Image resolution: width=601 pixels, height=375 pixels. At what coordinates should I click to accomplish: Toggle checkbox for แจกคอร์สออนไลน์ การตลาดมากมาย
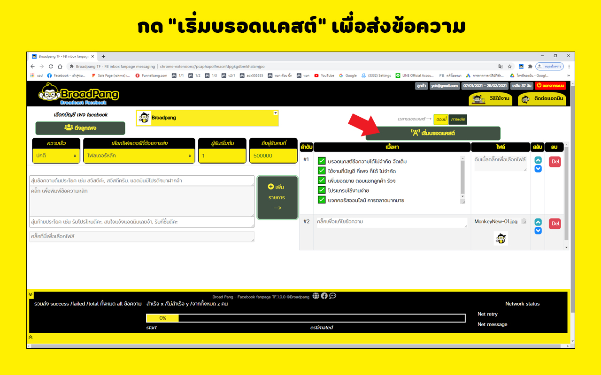322,200
